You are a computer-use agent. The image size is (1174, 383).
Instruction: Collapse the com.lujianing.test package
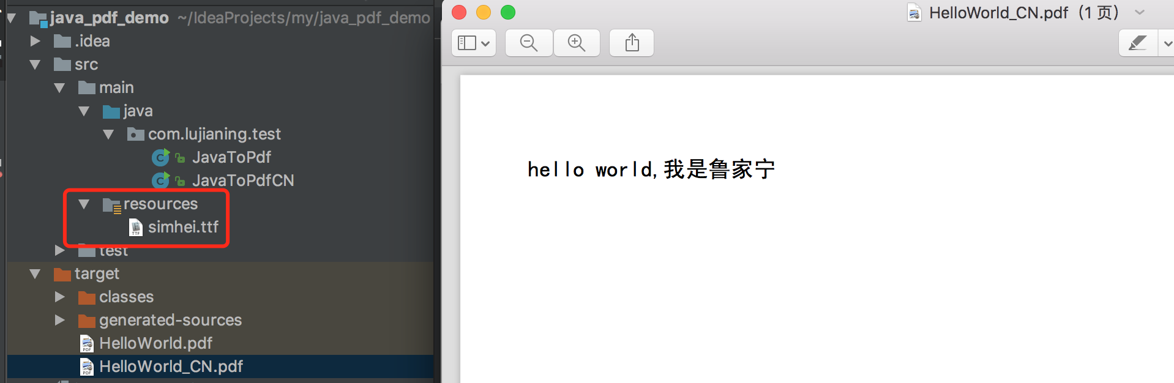click(x=108, y=134)
